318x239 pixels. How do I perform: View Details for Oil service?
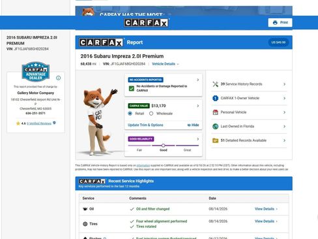pos(266,209)
